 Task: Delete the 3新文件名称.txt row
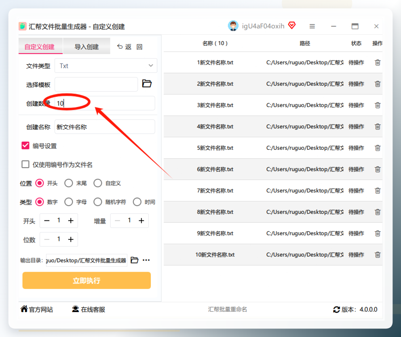tap(378, 105)
